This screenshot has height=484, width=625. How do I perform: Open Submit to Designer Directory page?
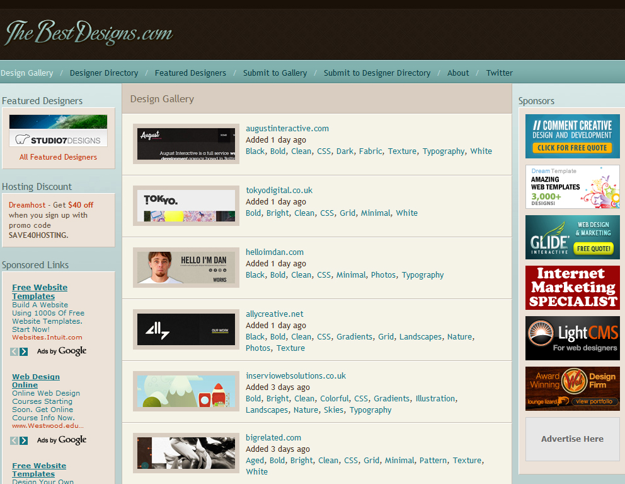(x=377, y=73)
